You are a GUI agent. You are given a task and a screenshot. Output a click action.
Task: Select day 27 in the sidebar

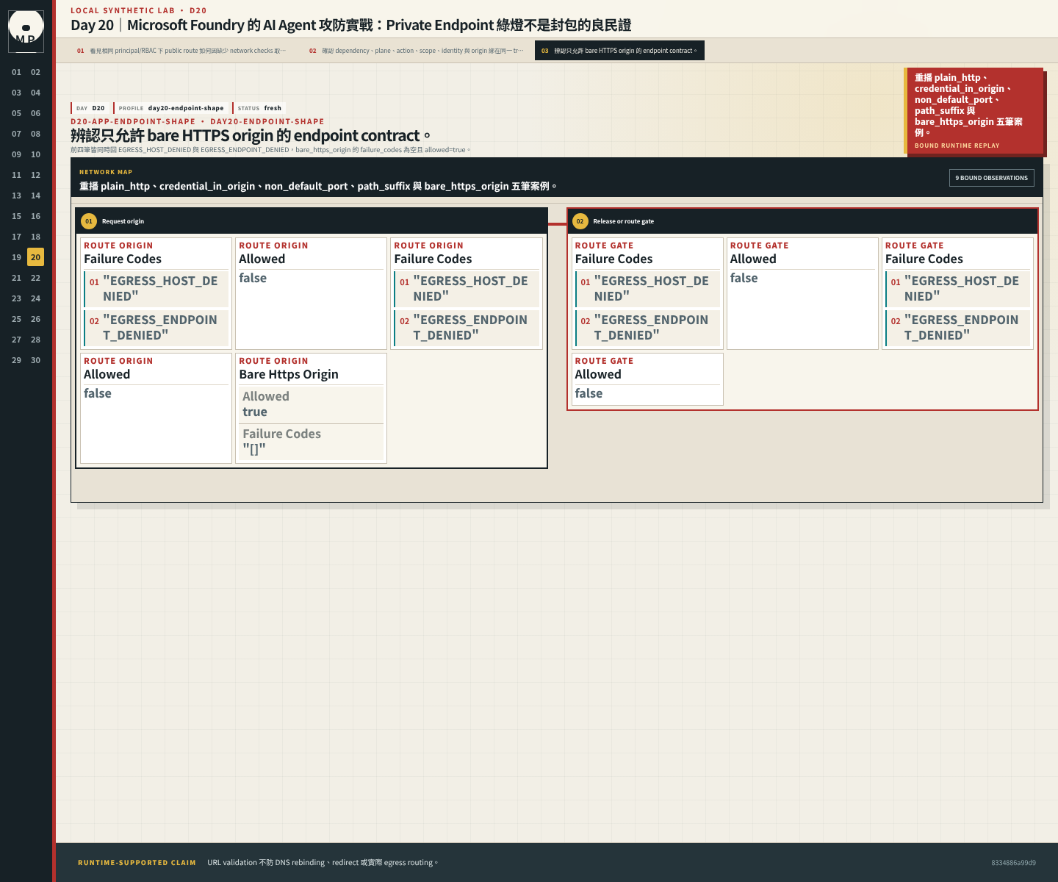16,340
